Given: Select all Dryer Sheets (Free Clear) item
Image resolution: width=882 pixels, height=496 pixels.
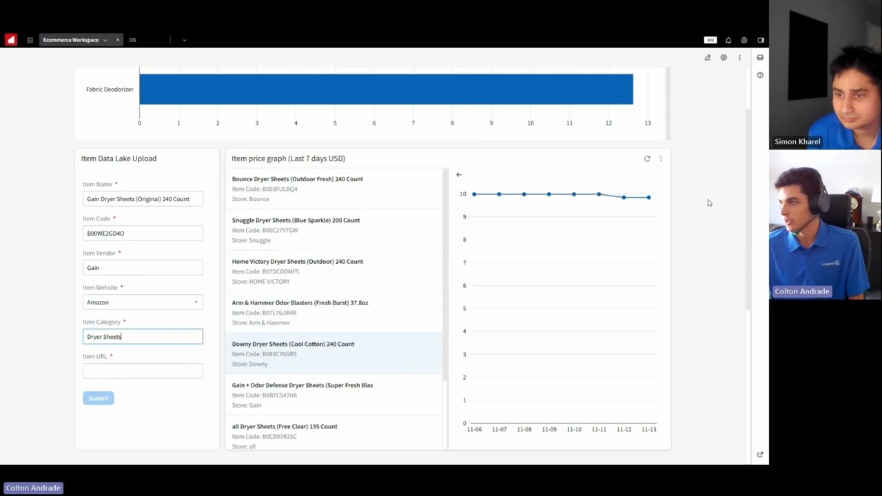Looking at the screenshot, I should pyautogui.click(x=334, y=434).
